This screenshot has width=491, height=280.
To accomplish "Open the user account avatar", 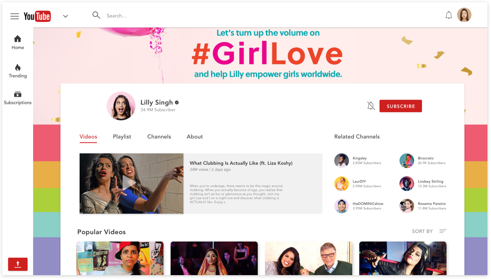I will tap(464, 15).
